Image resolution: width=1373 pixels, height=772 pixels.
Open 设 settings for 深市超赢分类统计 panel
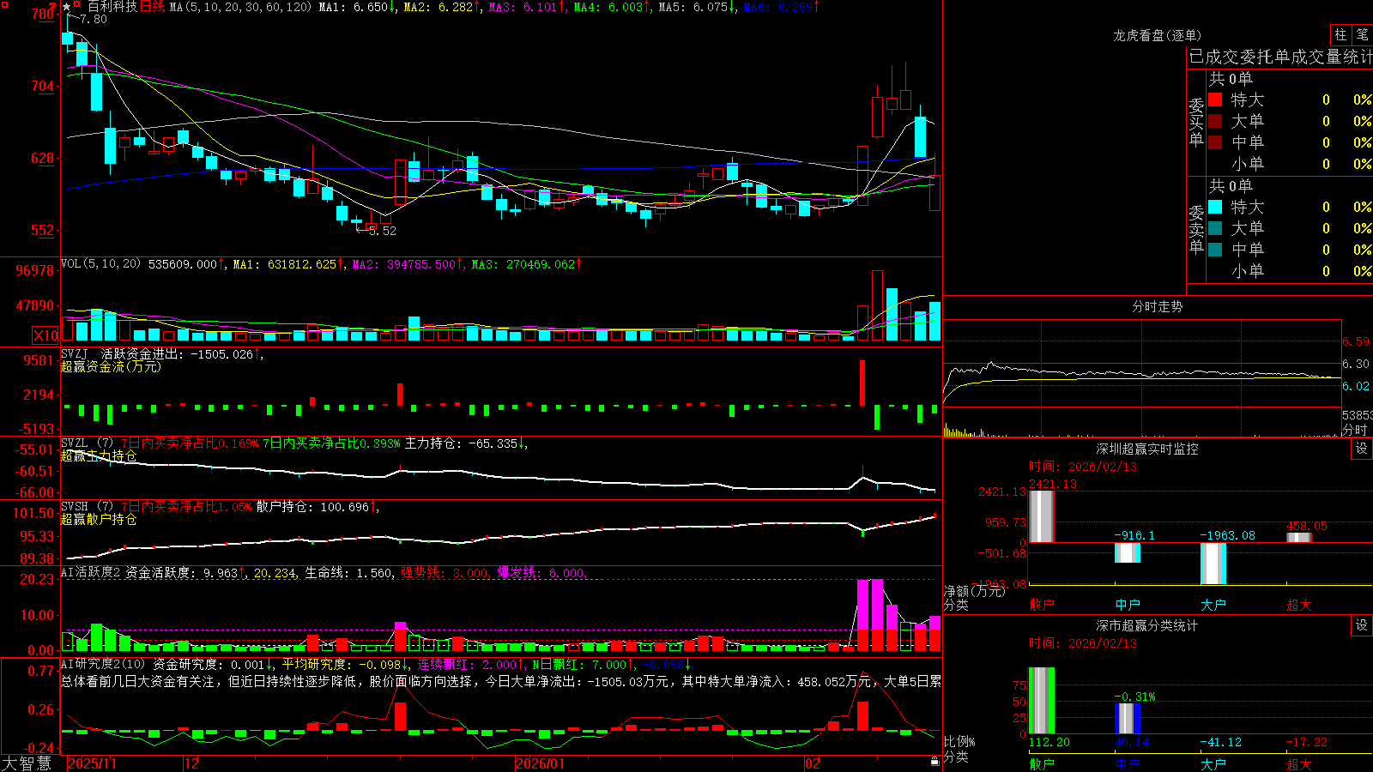[1362, 625]
